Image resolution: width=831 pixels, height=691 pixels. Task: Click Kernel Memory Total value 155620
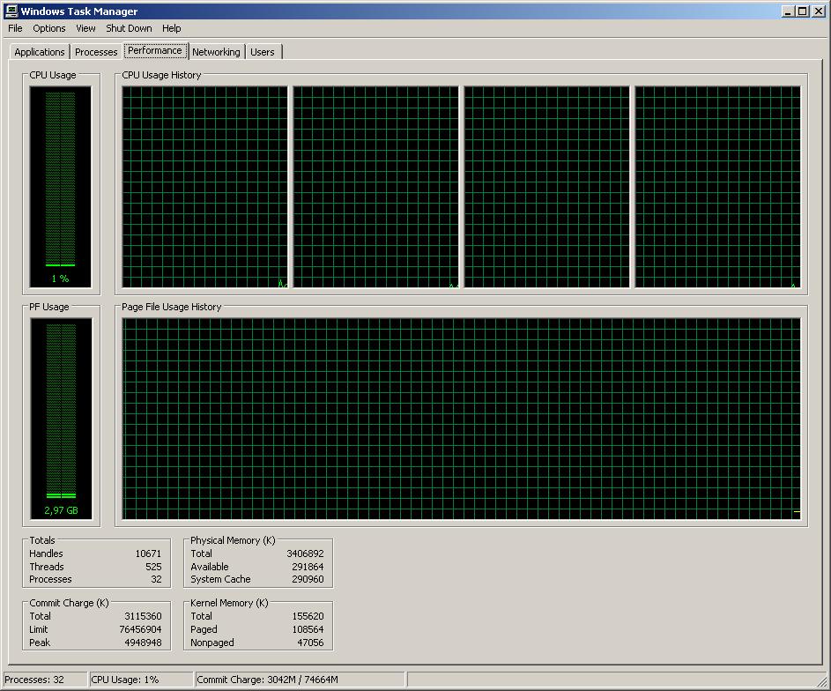point(308,616)
